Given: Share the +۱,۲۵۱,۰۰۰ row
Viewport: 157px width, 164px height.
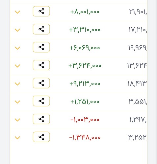Looking at the screenshot, I should point(41,101).
